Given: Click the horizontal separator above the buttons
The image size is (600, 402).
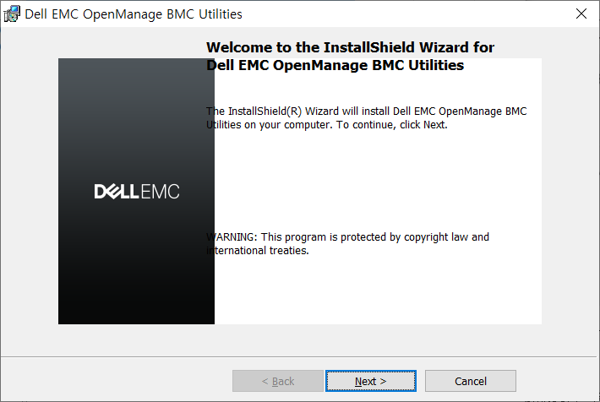Looking at the screenshot, I should (x=298, y=357).
